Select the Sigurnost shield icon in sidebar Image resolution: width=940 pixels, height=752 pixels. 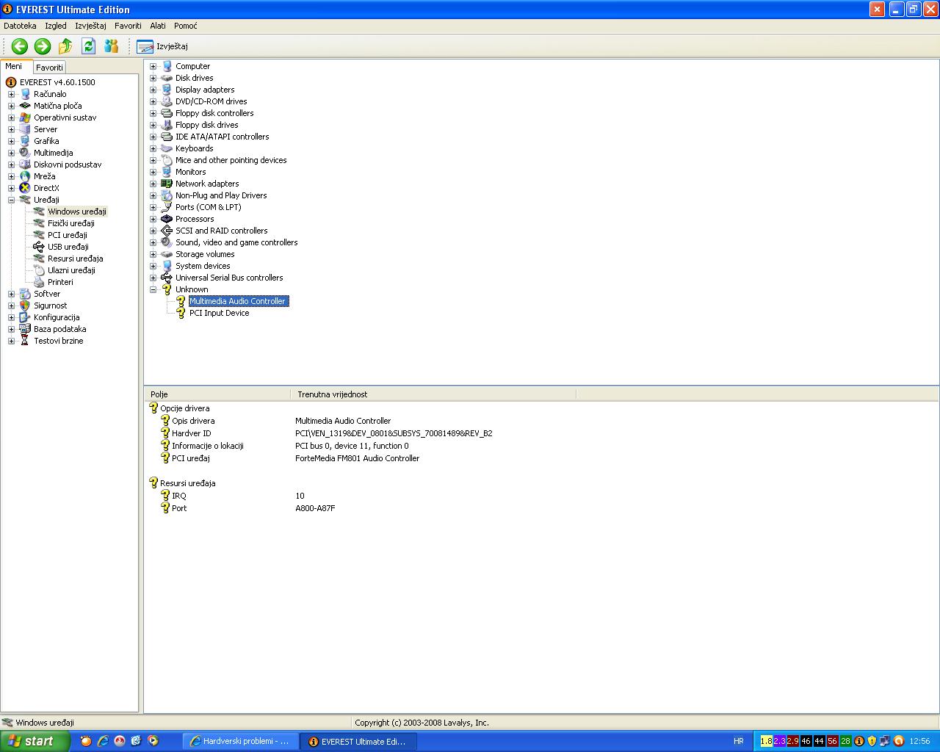pyautogui.click(x=25, y=305)
